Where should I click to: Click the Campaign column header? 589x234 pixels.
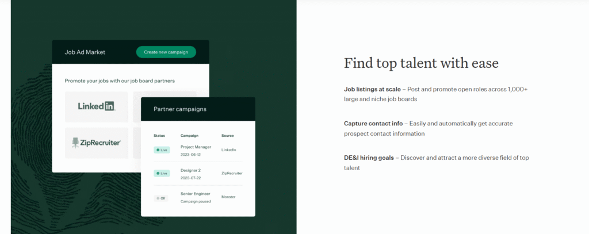[189, 136]
